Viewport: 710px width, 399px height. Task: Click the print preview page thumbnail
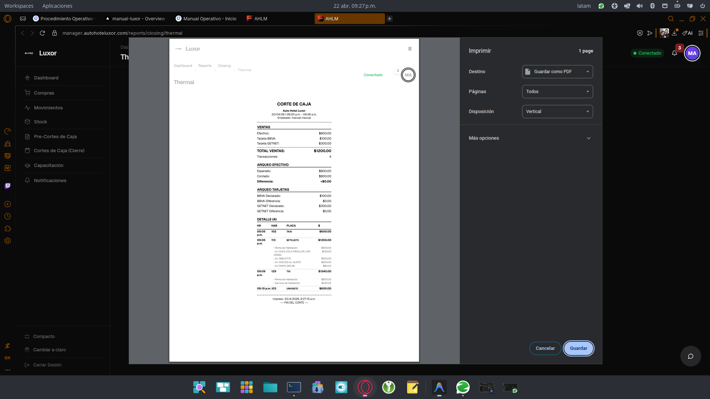coord(294,200)
